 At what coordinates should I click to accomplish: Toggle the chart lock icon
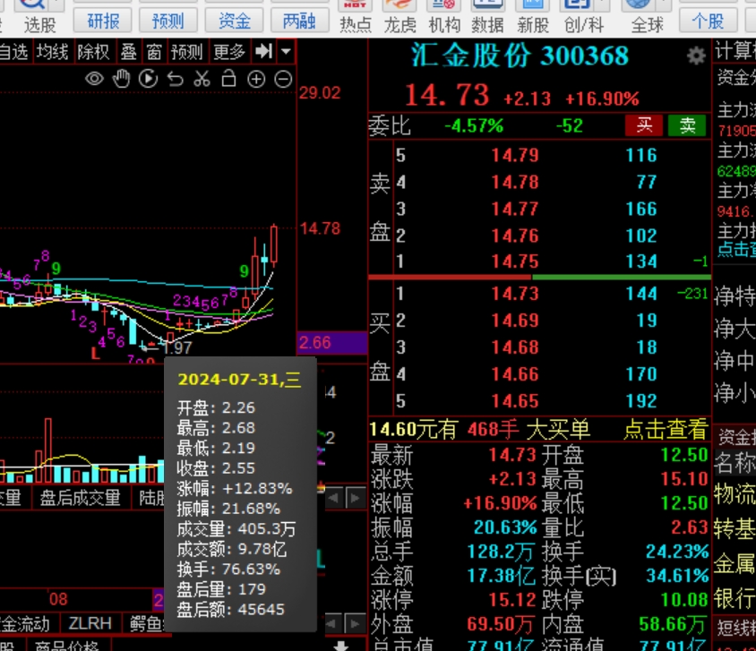pyautogui.click(x=229, y=78)
